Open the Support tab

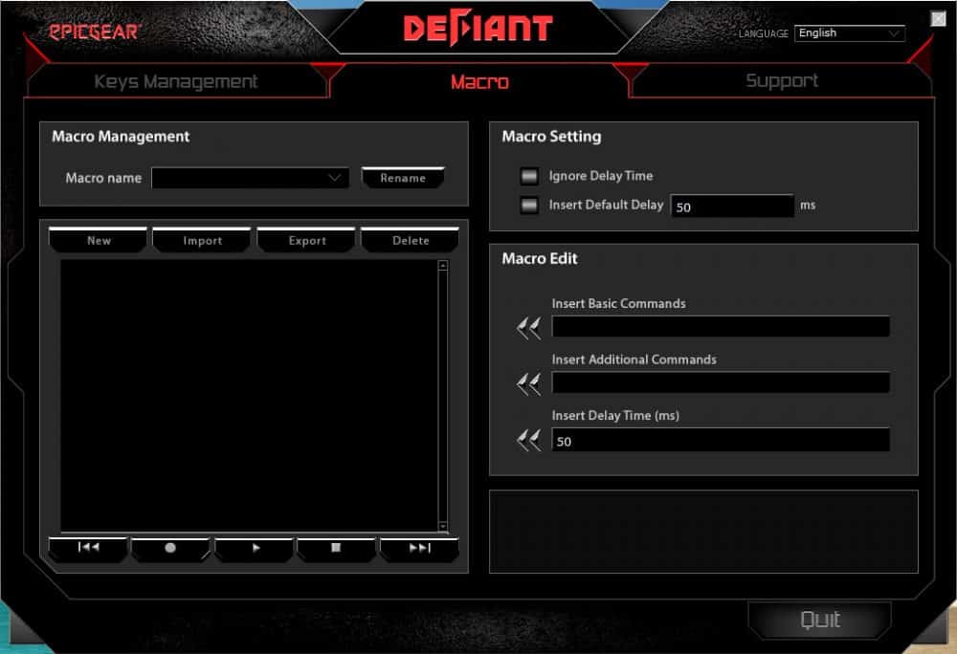(x=782, y=80)
